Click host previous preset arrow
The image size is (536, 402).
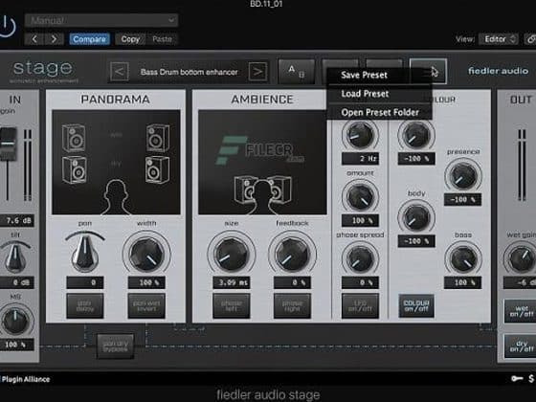tap(34, 39)
